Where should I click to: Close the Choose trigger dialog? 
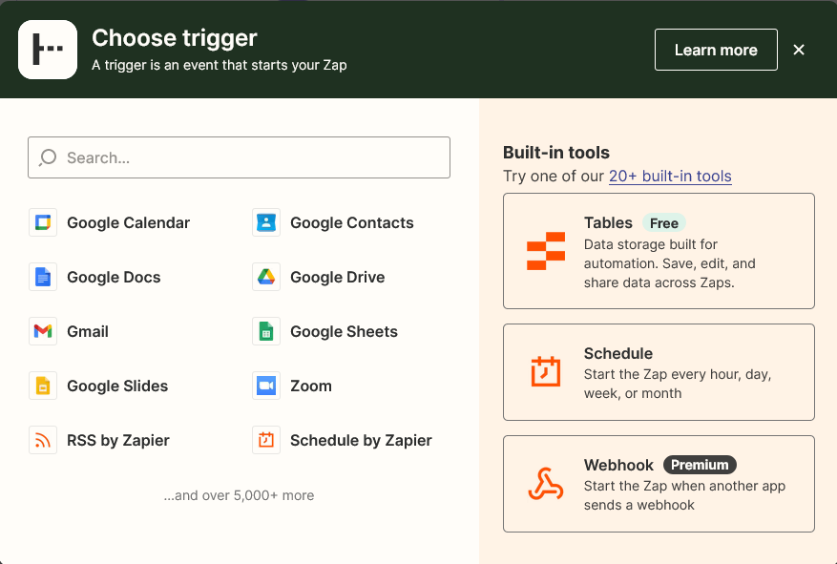coord(799,50)
